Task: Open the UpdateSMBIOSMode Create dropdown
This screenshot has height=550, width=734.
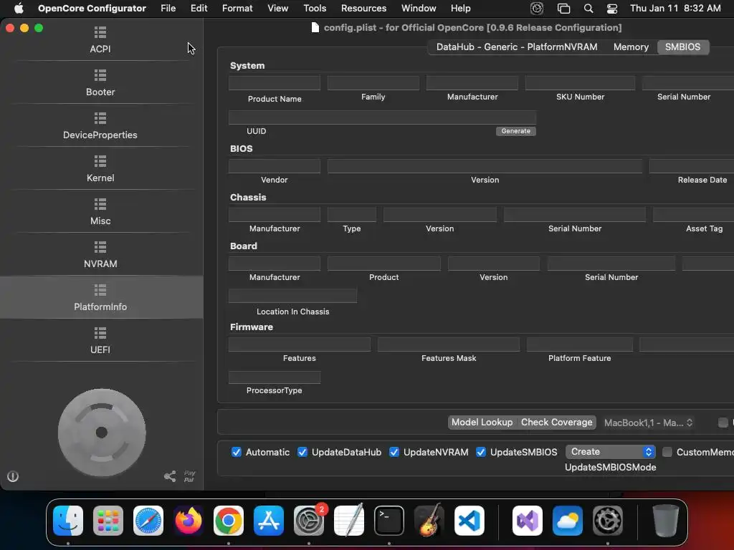Action: 611,452
